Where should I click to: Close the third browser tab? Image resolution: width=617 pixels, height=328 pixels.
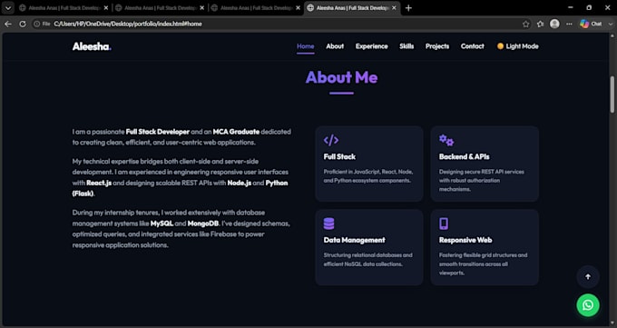[x=298, y=8]
